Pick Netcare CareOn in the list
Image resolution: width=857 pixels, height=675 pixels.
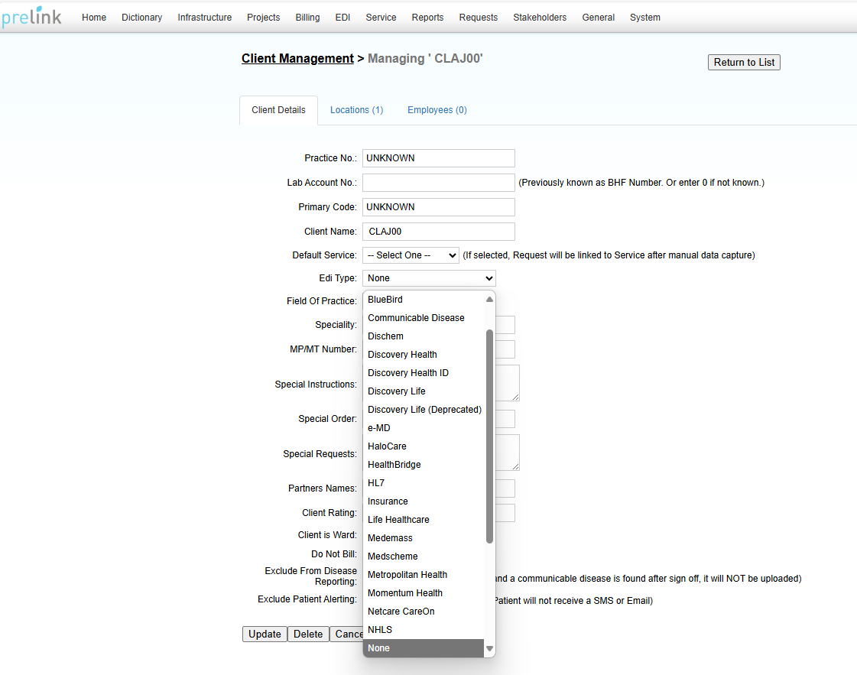[x=424, y=611]
